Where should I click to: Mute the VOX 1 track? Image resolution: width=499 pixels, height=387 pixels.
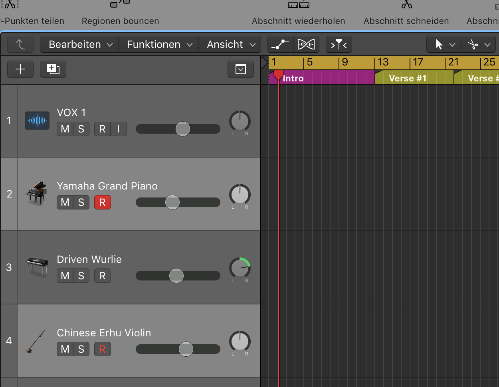click(65, 129)
